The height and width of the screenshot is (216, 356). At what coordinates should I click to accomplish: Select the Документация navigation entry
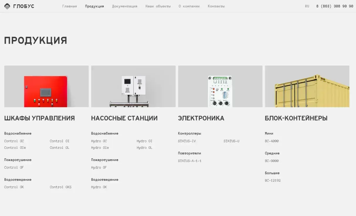tap(125, 6)
